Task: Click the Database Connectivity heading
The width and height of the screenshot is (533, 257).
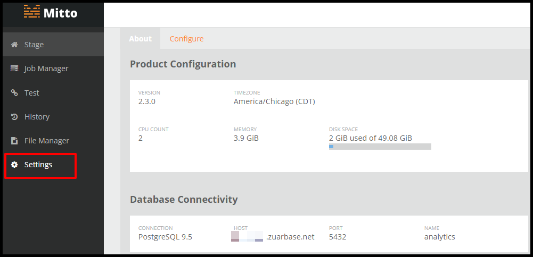Action: pos(184,199)
